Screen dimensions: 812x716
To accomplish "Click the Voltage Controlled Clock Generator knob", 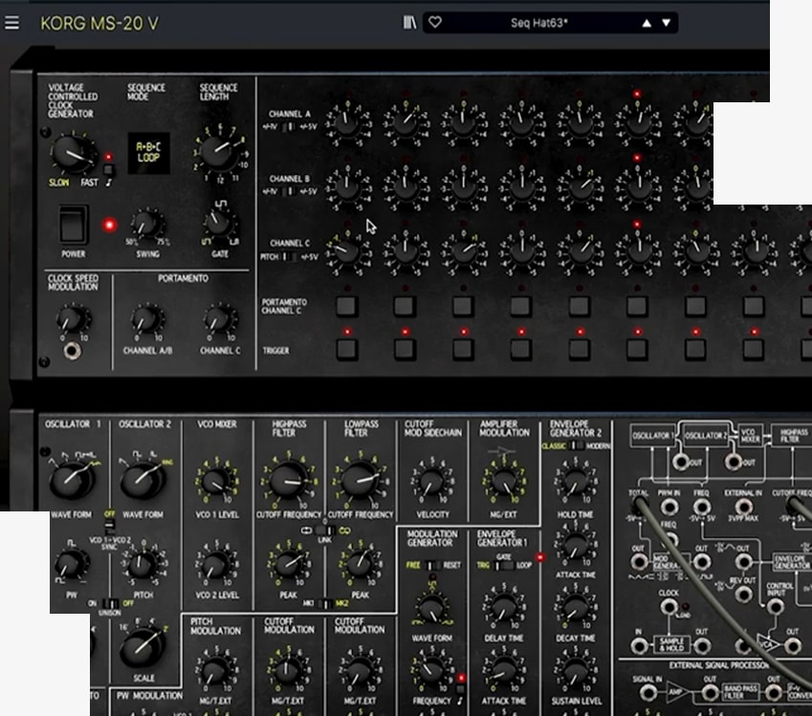I will pyautogui.click(x=73, y=153).
